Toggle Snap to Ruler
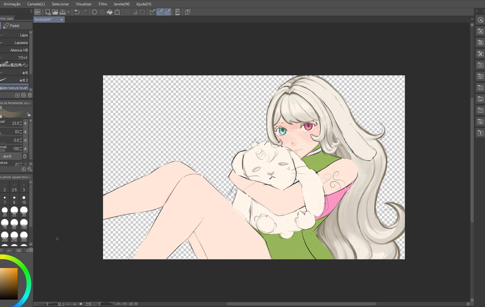Screen dimensions: 485x307 point(152,12)
